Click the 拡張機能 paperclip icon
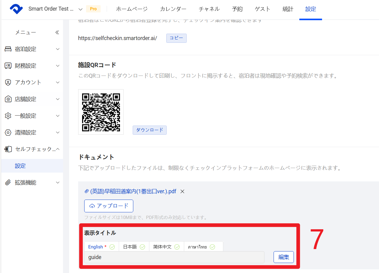The image size is (379, 273). coord(8,183)
